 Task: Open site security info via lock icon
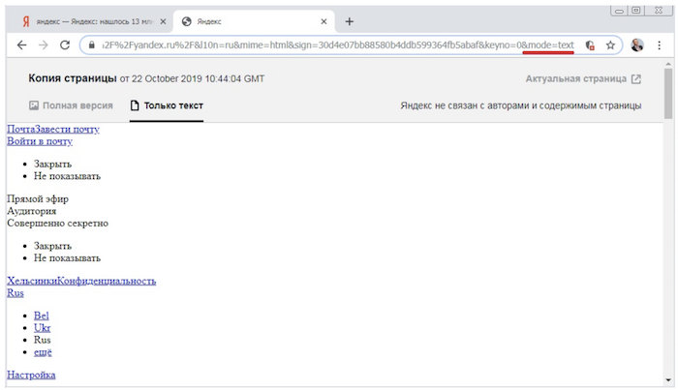coord(92,45)
